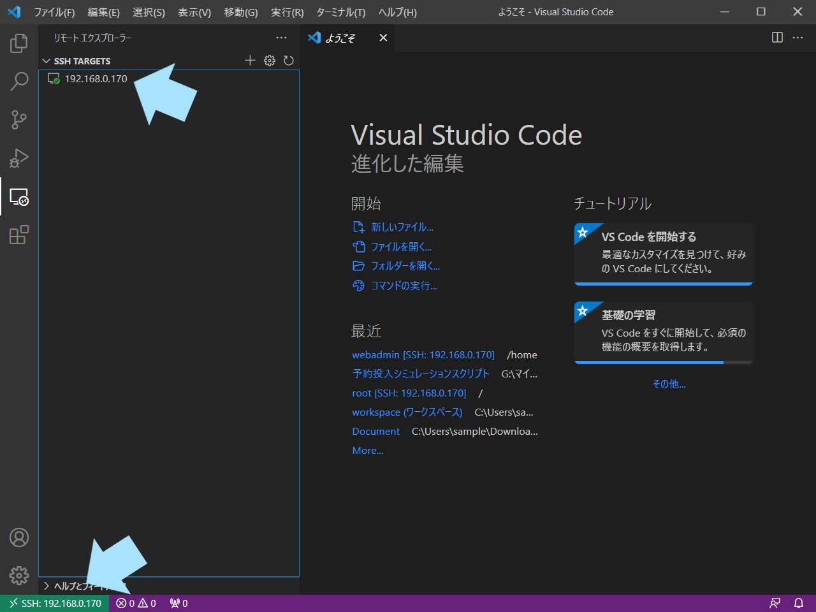Open recent Document folder
The image size is (816, 612).
click(x=376, y=431)
